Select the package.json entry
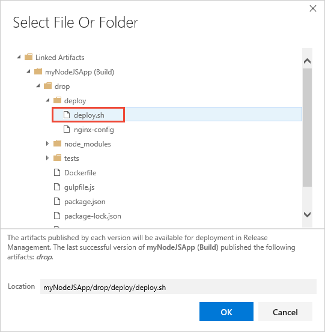 (x=85, y=202)
